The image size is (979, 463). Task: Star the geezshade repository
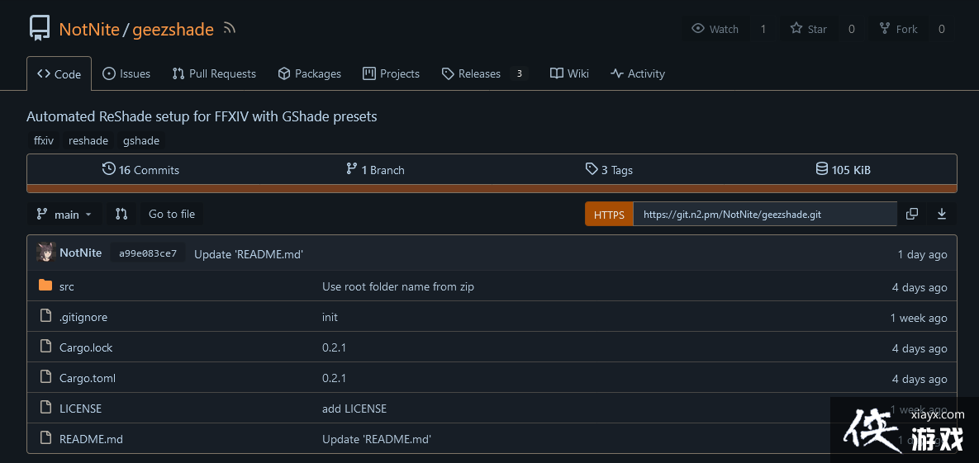point(809,29)
